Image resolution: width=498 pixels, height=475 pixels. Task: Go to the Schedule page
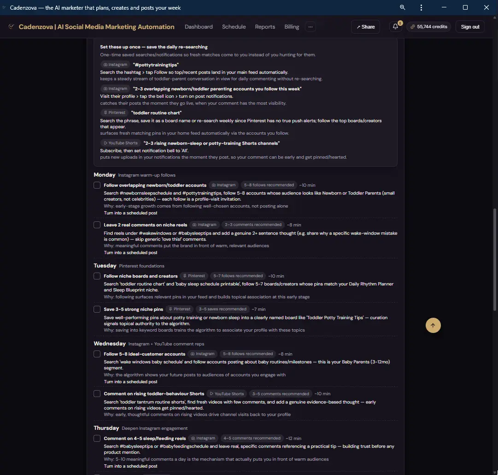click(234, 27)
